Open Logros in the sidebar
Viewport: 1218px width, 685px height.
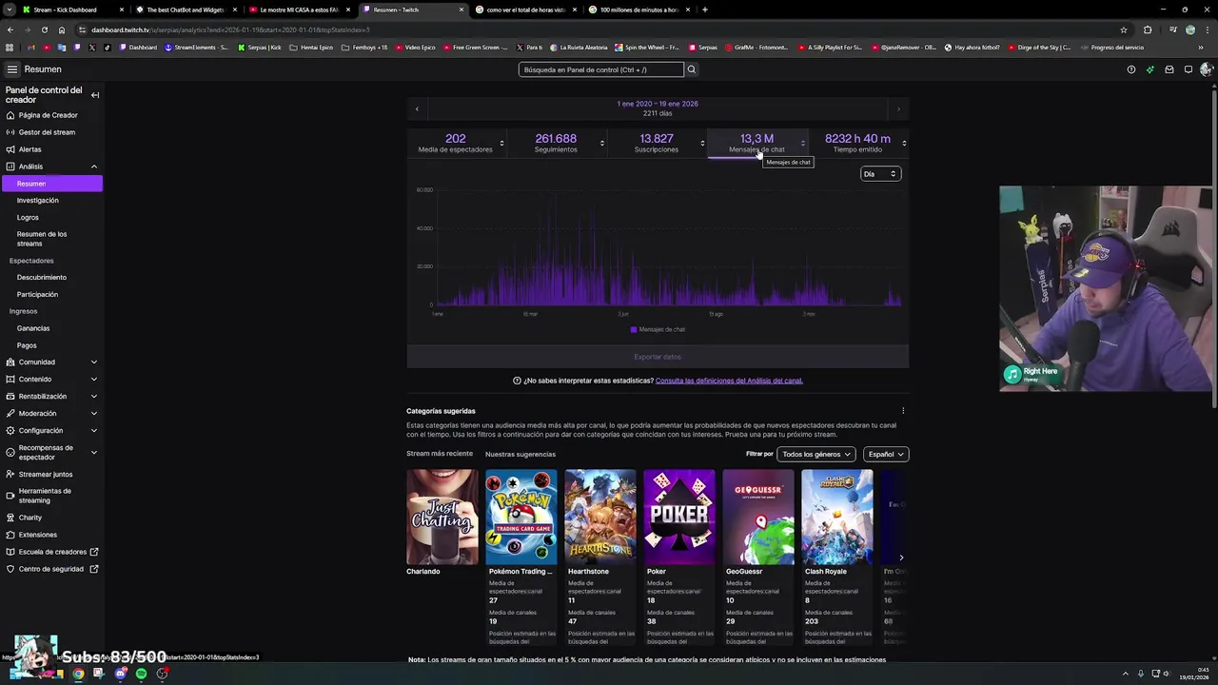[x=28, y=218]
